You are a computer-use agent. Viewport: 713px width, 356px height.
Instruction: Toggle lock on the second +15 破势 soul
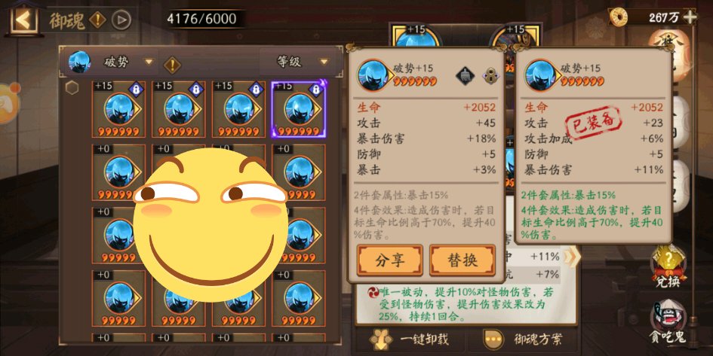coord(196,89)
